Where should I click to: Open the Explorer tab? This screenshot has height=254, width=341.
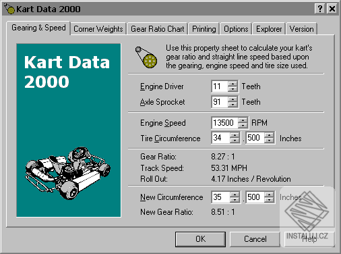269,29
